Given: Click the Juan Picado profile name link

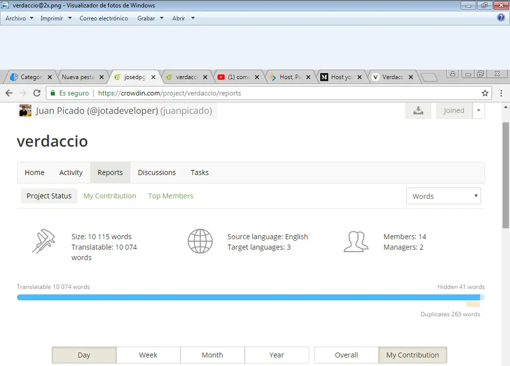Looking at the screenshot, I should tap(124, 111).
